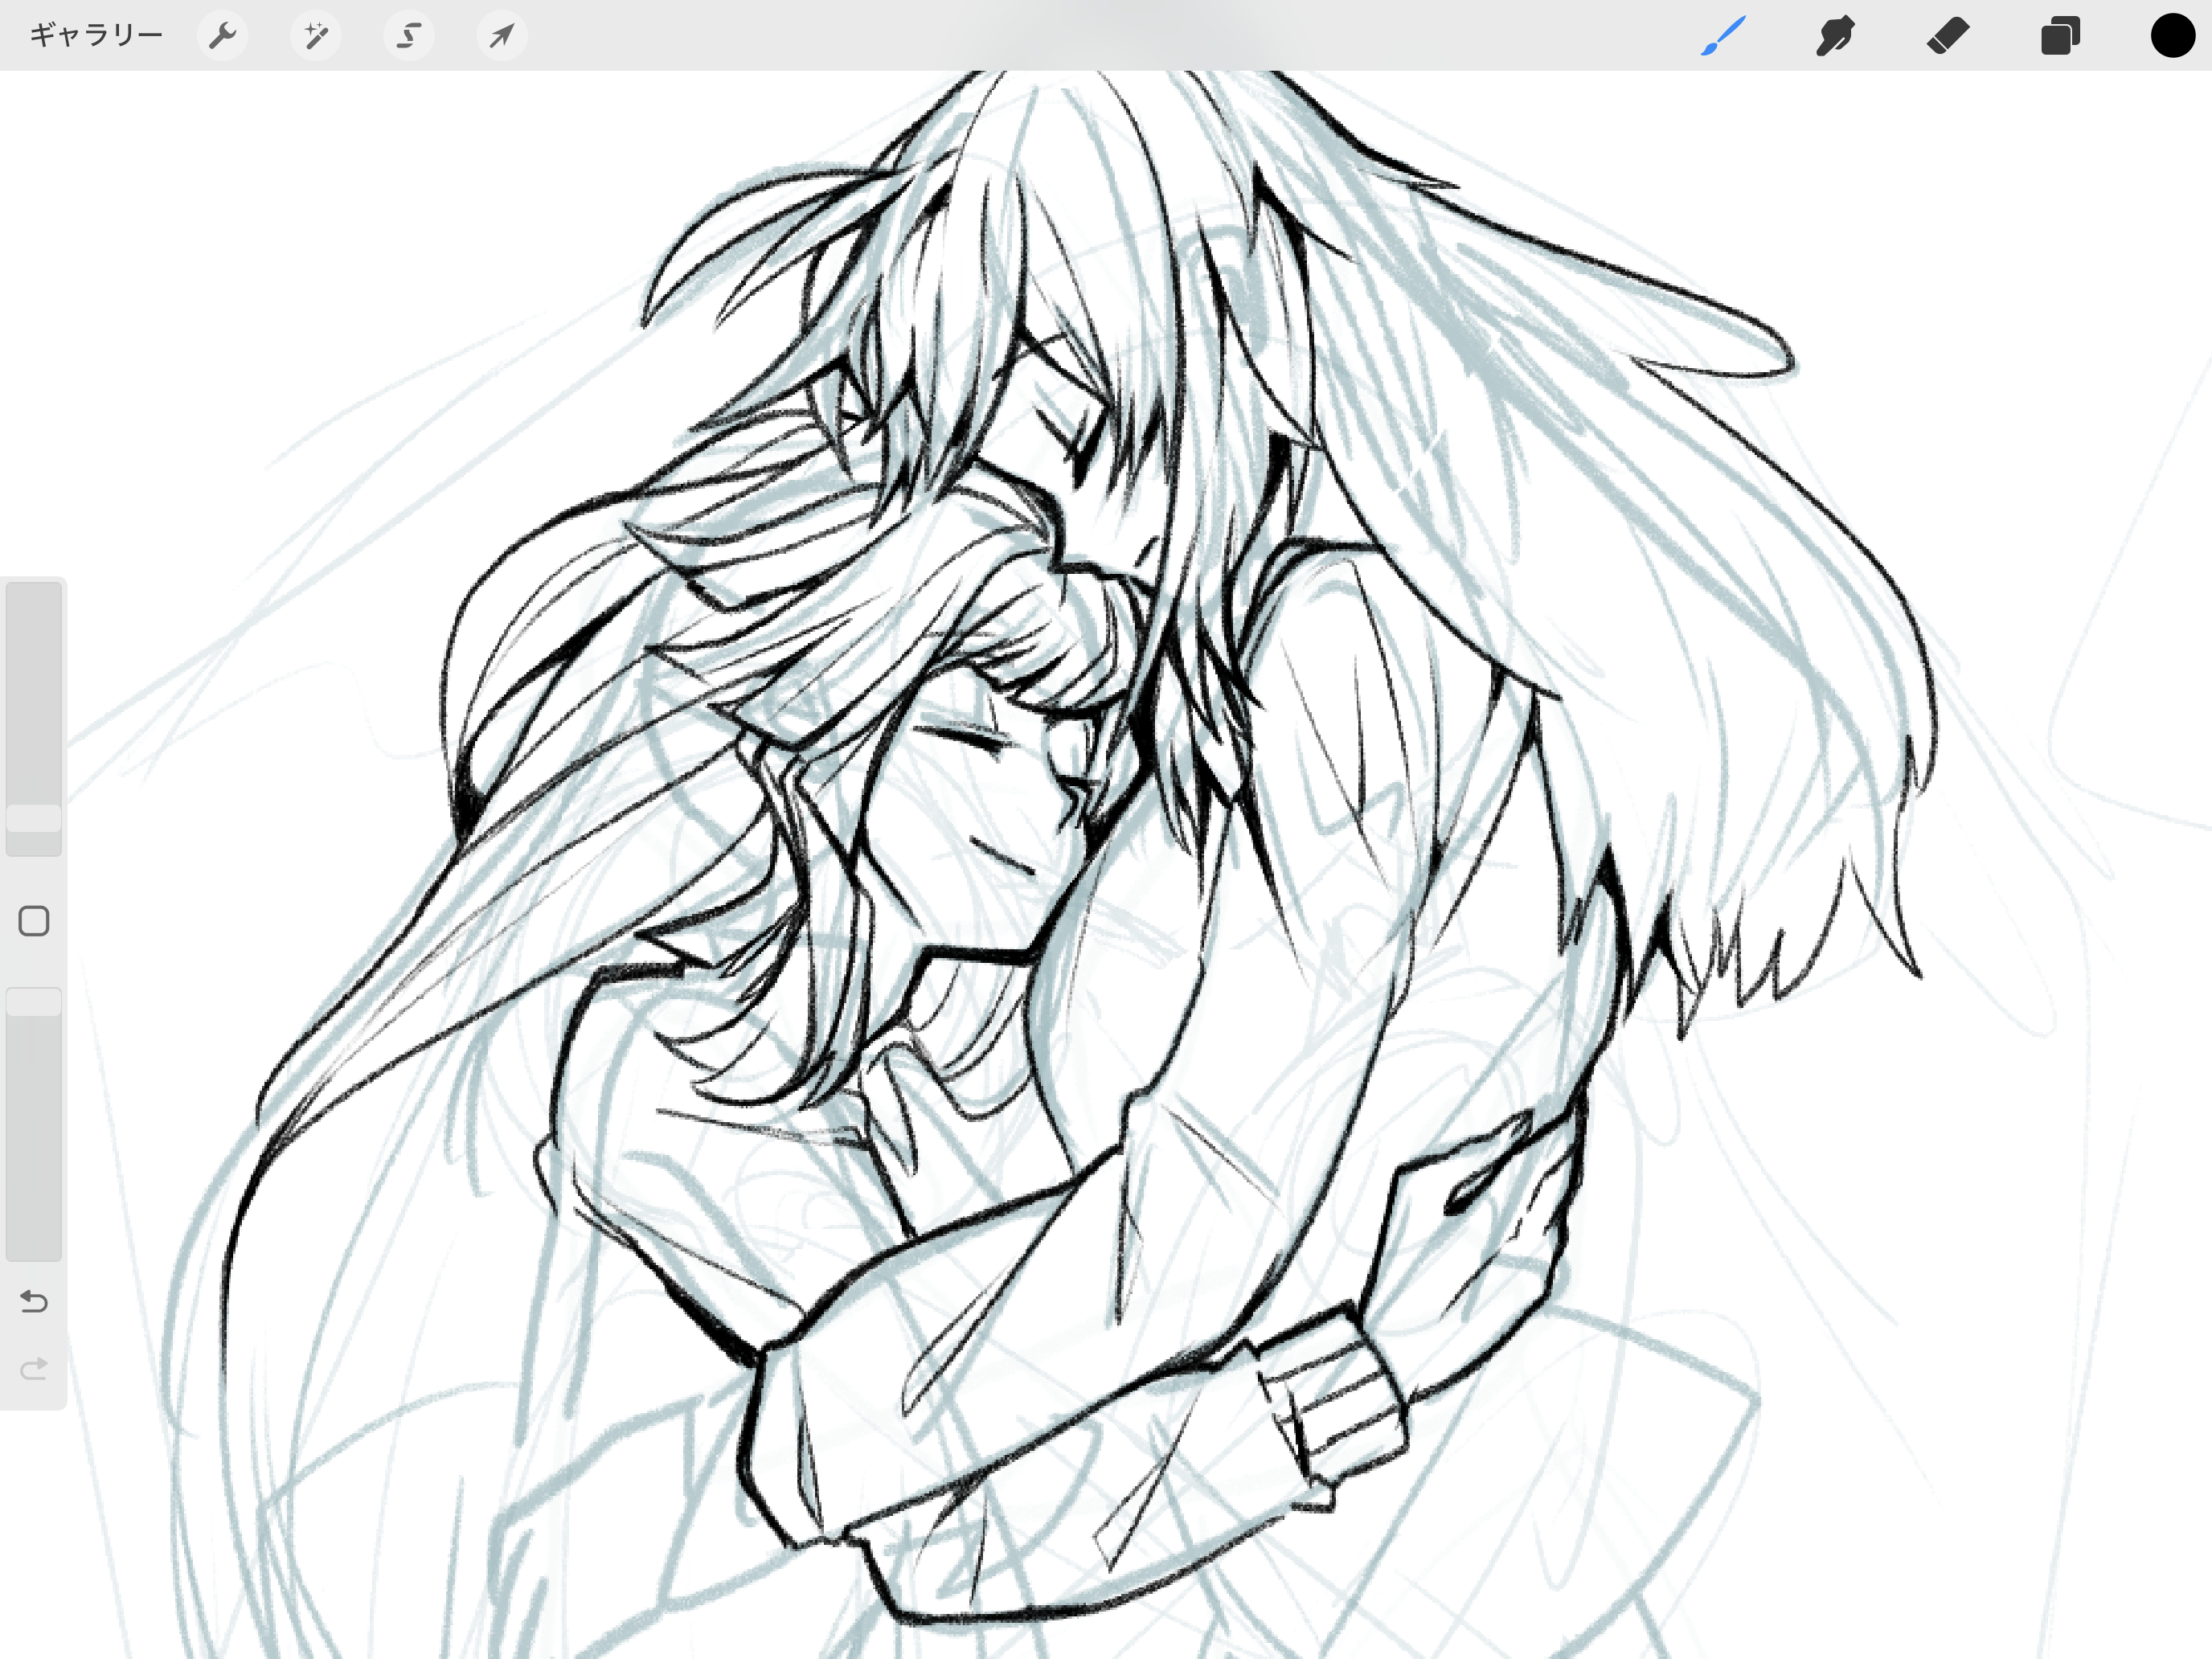Click the brush size slider handle

pos(34,819)
